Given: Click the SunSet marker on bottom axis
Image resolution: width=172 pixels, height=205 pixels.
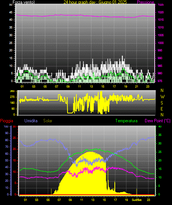Looking at the screenshot, I should [x=137, y=200].
